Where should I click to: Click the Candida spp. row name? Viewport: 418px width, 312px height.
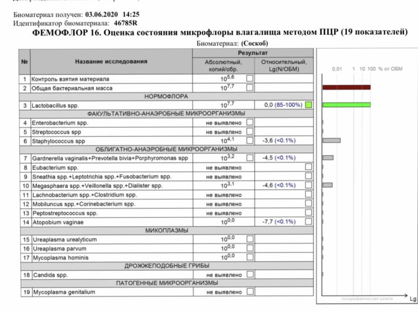(50, 275)
